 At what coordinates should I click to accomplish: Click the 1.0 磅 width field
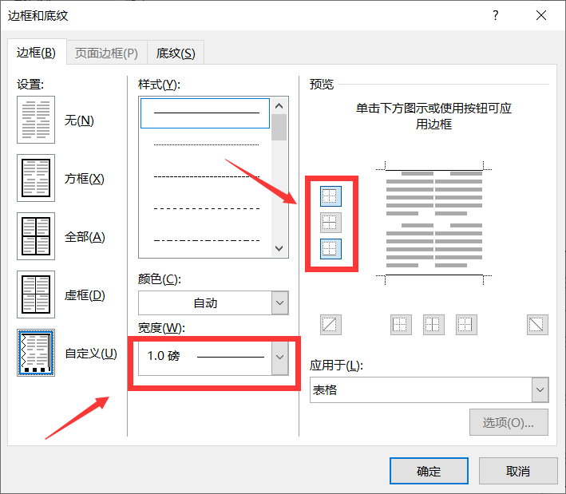point(205,357)
